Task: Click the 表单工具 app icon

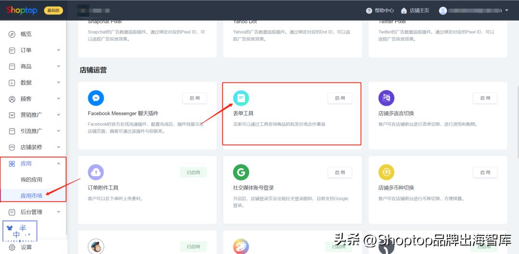Action: [241, 98]
